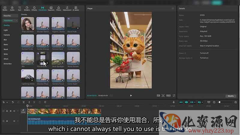The width and height of the screenshot is (240, 135).
Task: Select the Basic transitions category
Action: point(6,44)
